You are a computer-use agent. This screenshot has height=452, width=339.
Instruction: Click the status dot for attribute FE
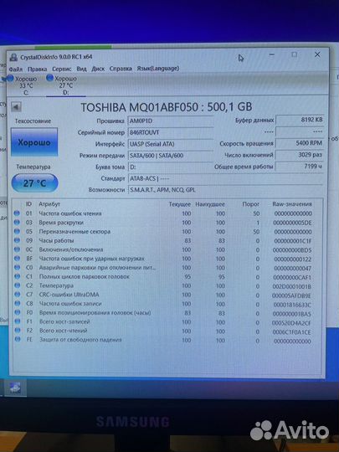pos(18,340)
